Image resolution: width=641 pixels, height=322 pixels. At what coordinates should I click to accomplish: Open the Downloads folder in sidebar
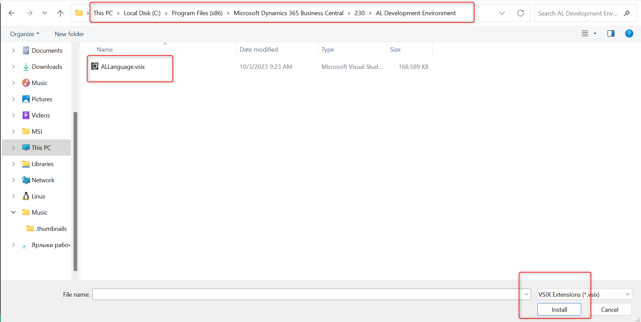point(47,67)
